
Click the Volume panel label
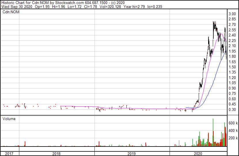[9, 118]
